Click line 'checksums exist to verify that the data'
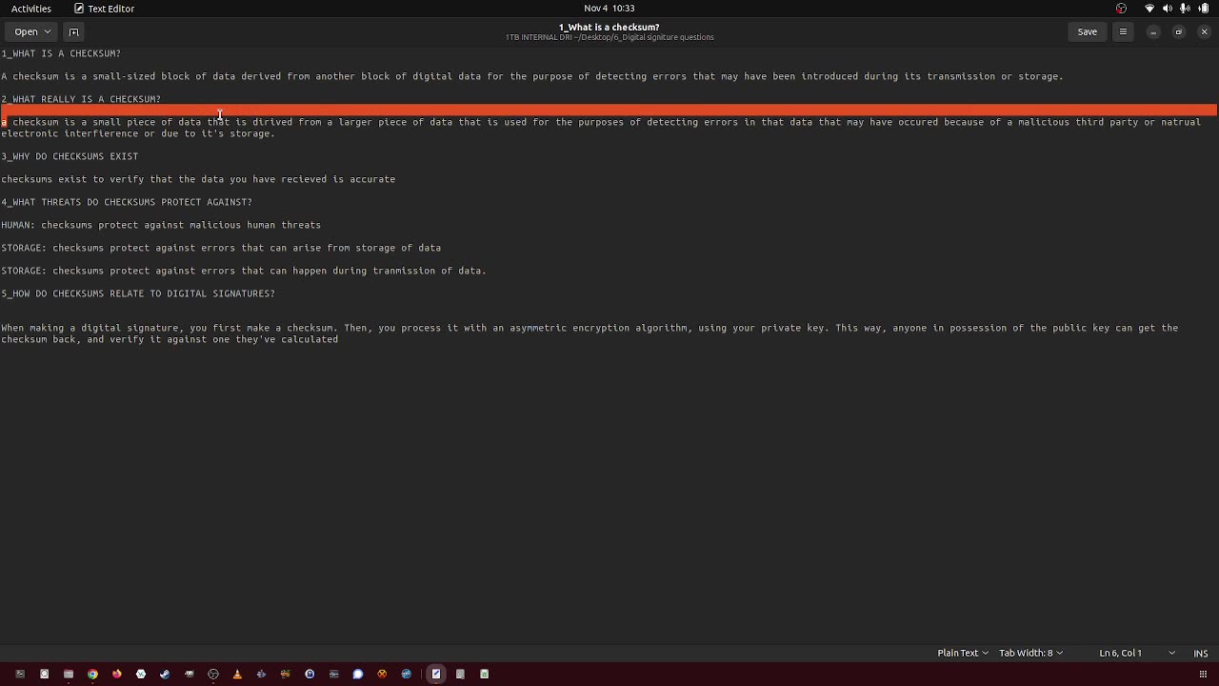This screenshot has width=1219, height=686. (x=198, y=179)
